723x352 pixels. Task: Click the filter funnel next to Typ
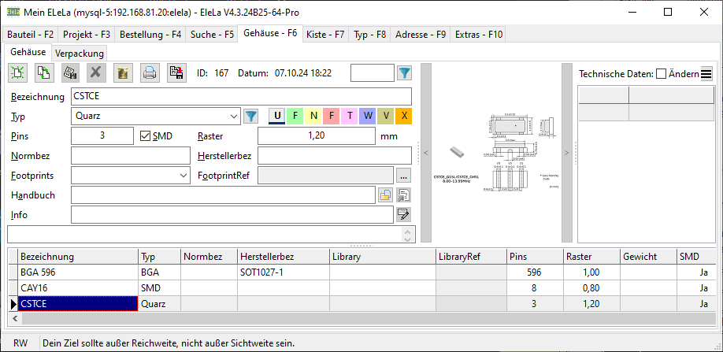[251, 117]
